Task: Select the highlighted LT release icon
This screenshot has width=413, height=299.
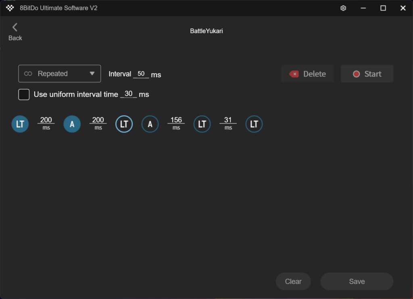Action: tap(124, 124)
